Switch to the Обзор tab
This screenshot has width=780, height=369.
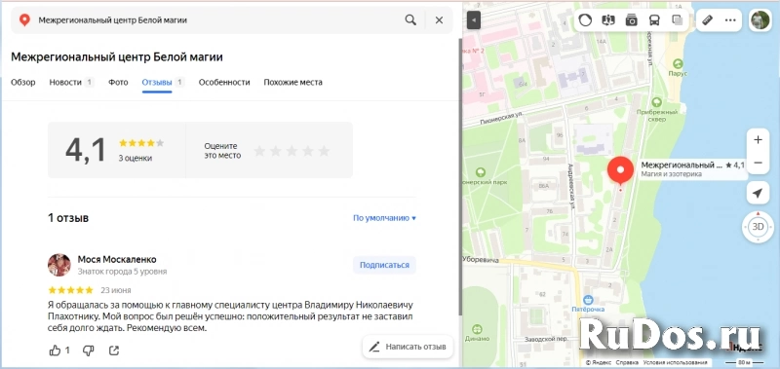[22, 83]
